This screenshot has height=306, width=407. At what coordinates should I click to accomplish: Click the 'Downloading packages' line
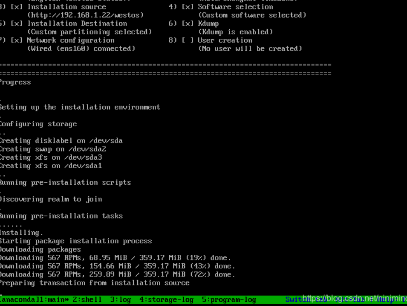tap(40, 250)
